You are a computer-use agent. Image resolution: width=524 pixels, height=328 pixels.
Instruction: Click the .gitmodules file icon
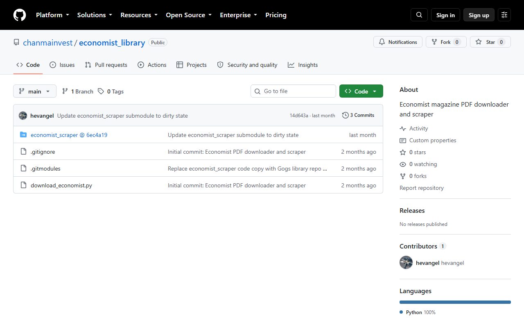coord(23,169)
